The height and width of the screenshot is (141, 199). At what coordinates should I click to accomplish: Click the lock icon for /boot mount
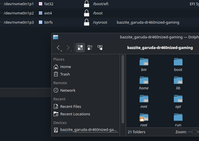87,13
